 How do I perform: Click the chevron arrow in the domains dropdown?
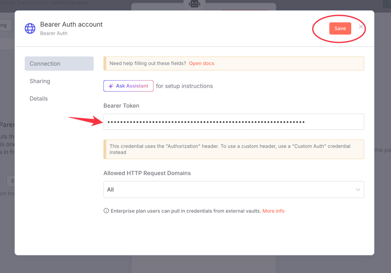tap(358, 190)
